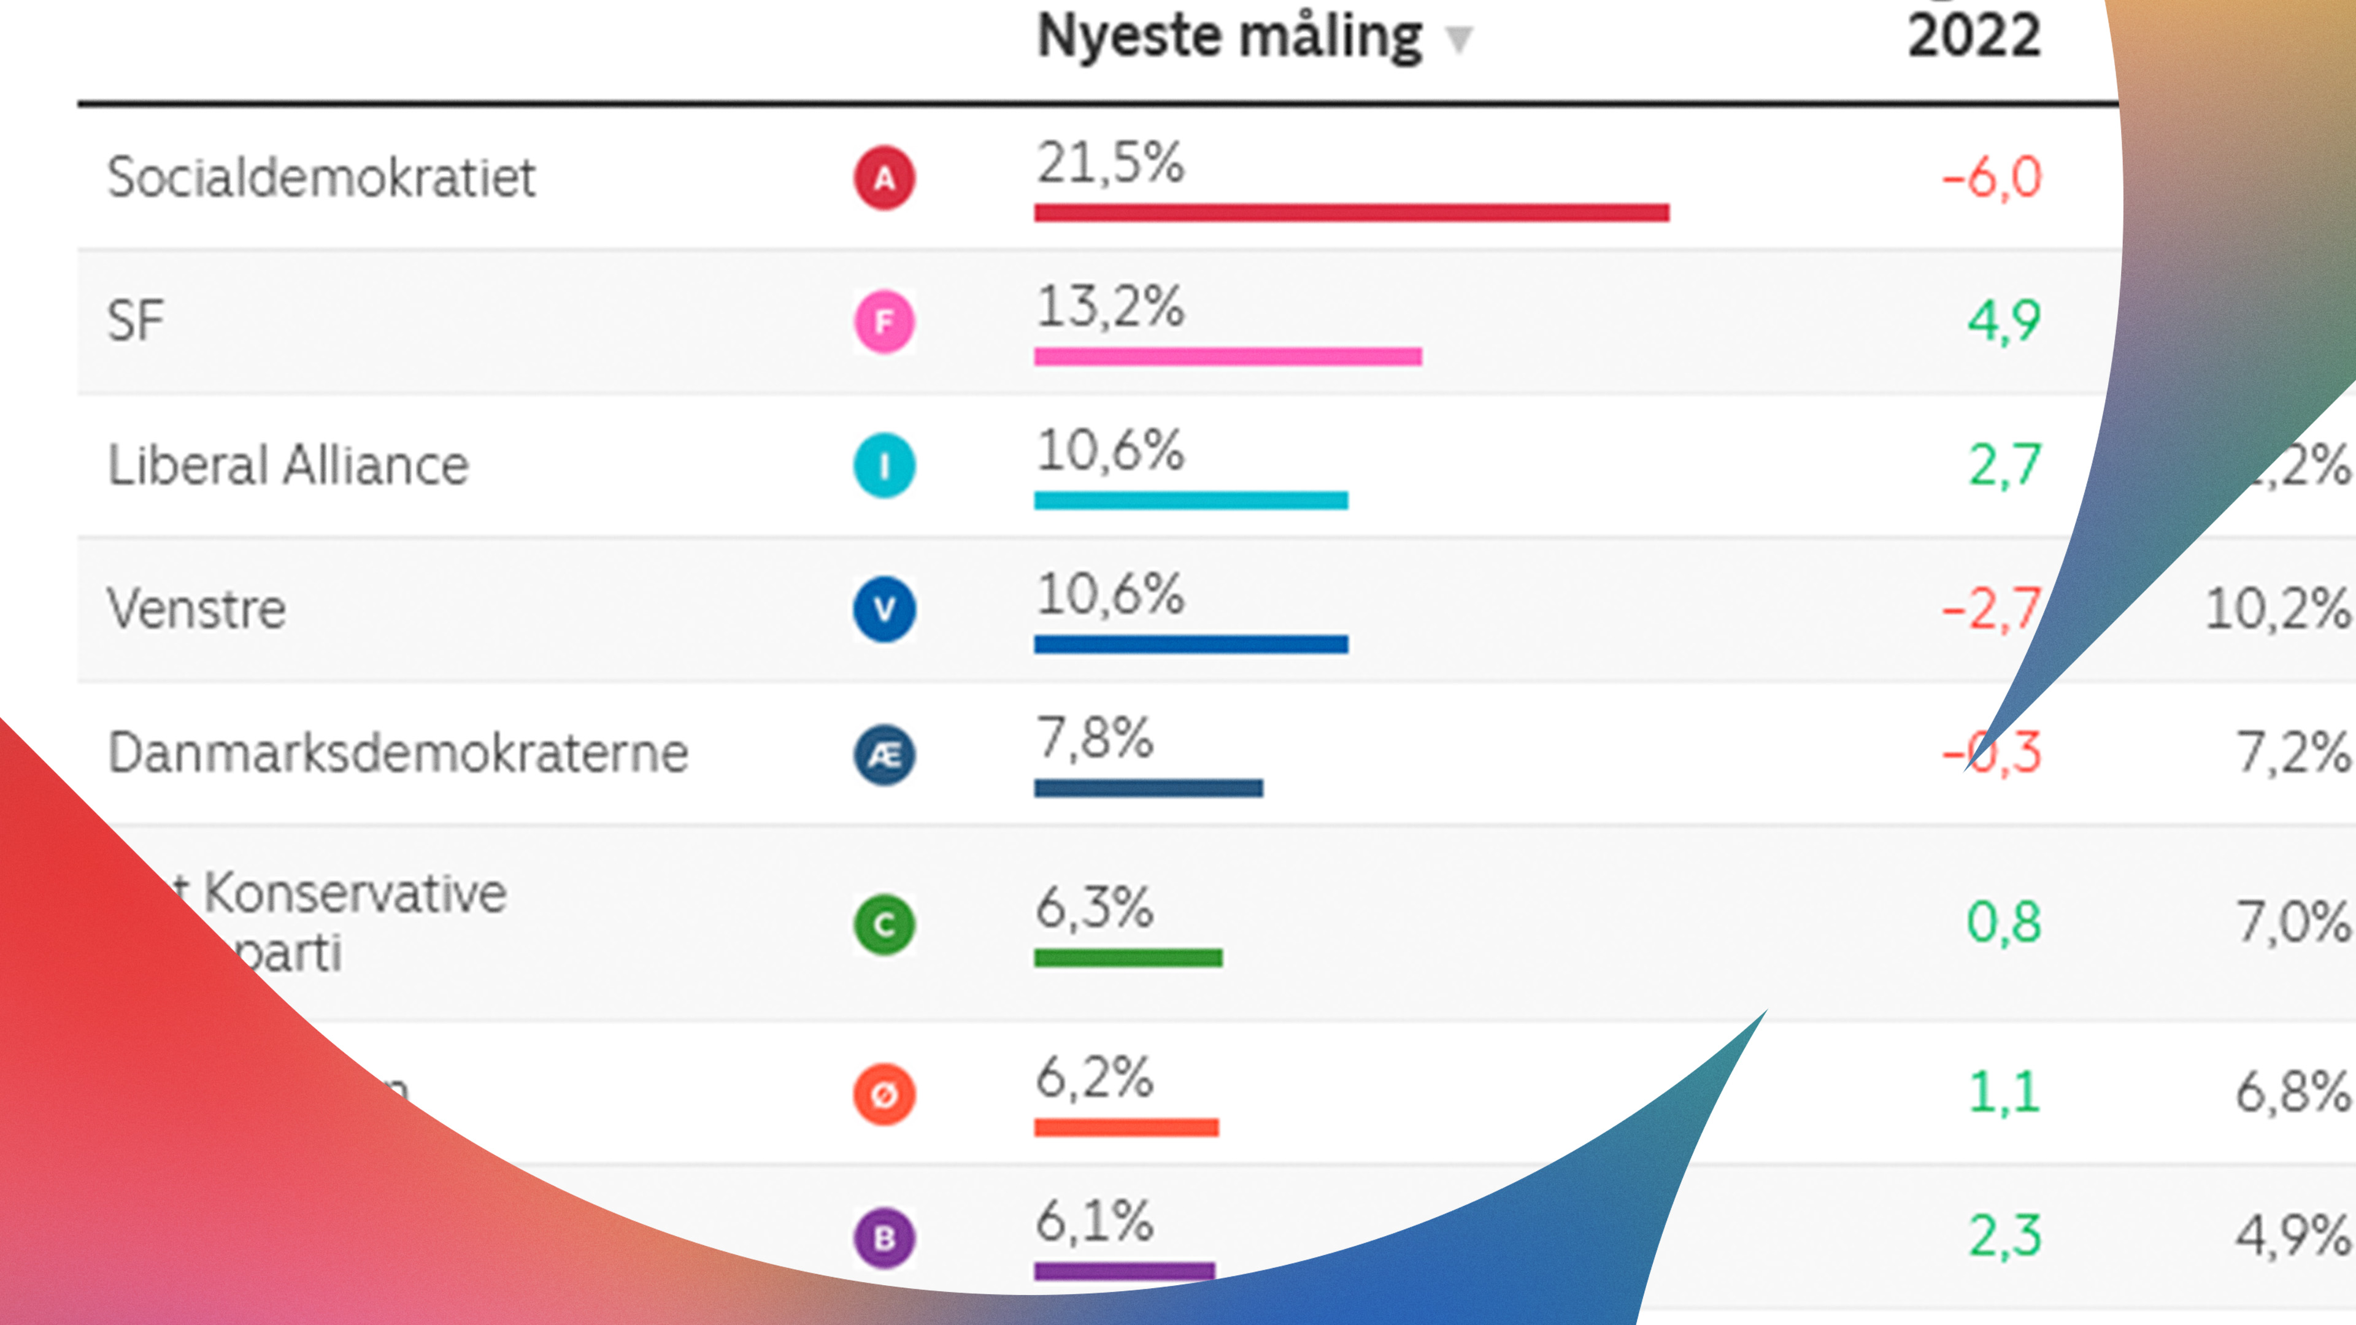Click the Venstre party name

[x=196, y=608]
